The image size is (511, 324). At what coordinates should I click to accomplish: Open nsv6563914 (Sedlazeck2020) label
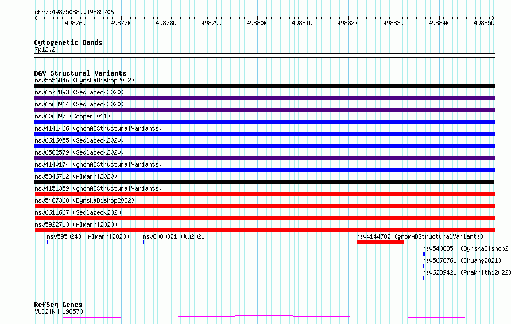pos(79,104)
